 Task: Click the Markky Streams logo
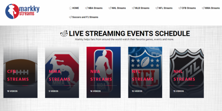click(x=22, y=11)
